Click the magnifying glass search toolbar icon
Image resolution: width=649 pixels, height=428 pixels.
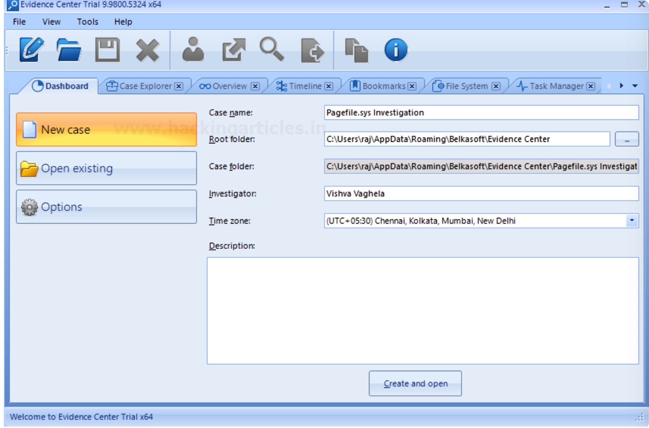click(x=272, y=50)
